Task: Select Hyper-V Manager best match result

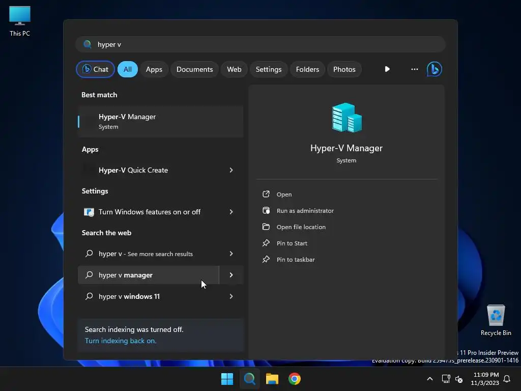Action: tap(160, 122)
